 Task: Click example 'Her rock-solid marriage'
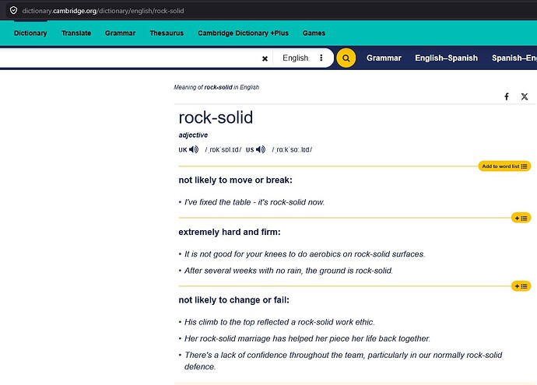tap(307, 338)
